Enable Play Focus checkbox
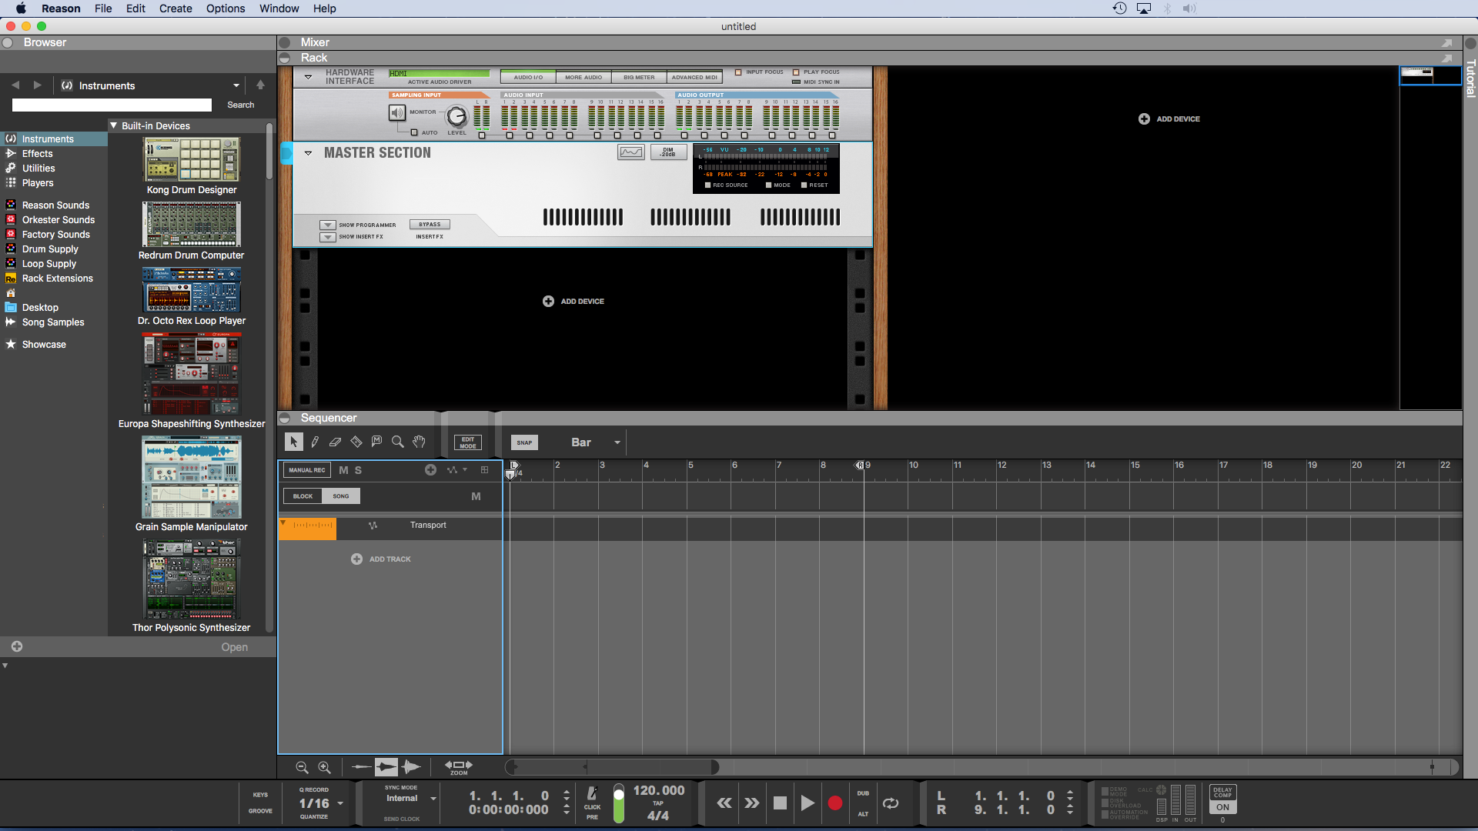Image resolution: width=1478 pixels, height=831 pixels. pyautogui.click(x=796, y=72)
